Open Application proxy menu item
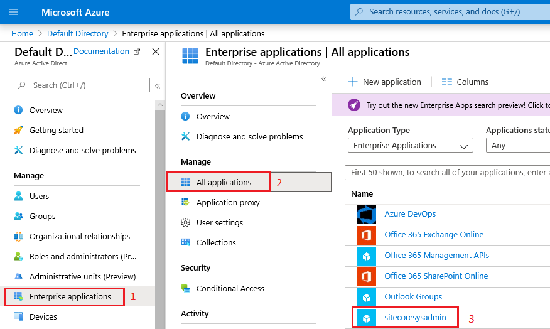The image size is (550, 329). [228, 203]
